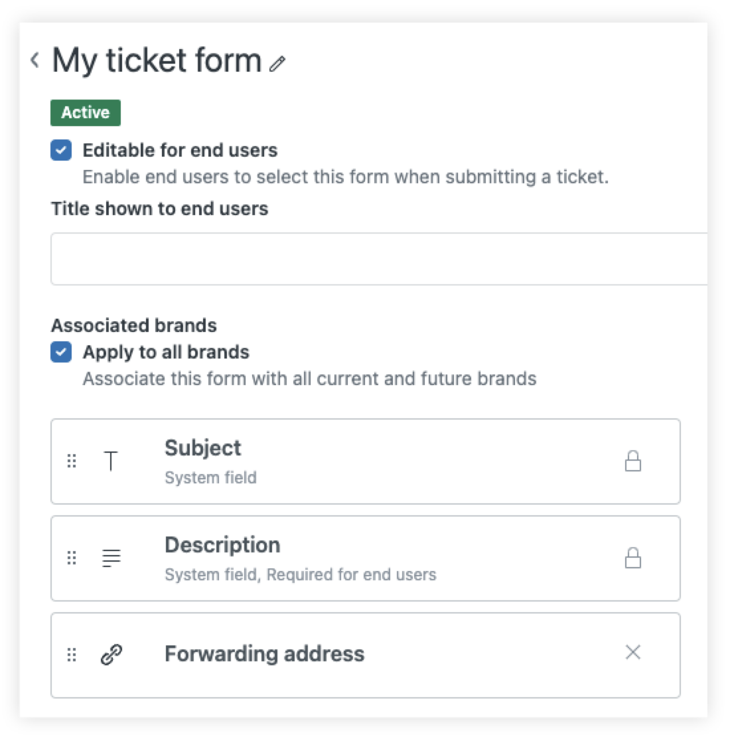Open the Subject system field row
This screenshot has height=737, width=730.
[x=365, y=461]
